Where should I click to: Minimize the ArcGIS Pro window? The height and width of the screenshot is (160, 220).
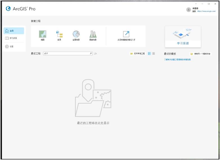pyautogui.click(x=202, y=4)
